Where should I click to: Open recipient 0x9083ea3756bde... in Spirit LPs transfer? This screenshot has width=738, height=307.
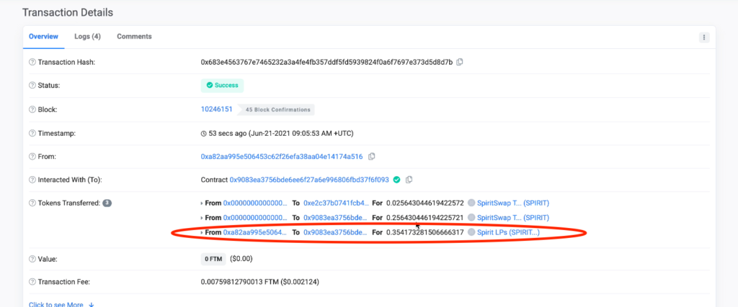[336, 232]
